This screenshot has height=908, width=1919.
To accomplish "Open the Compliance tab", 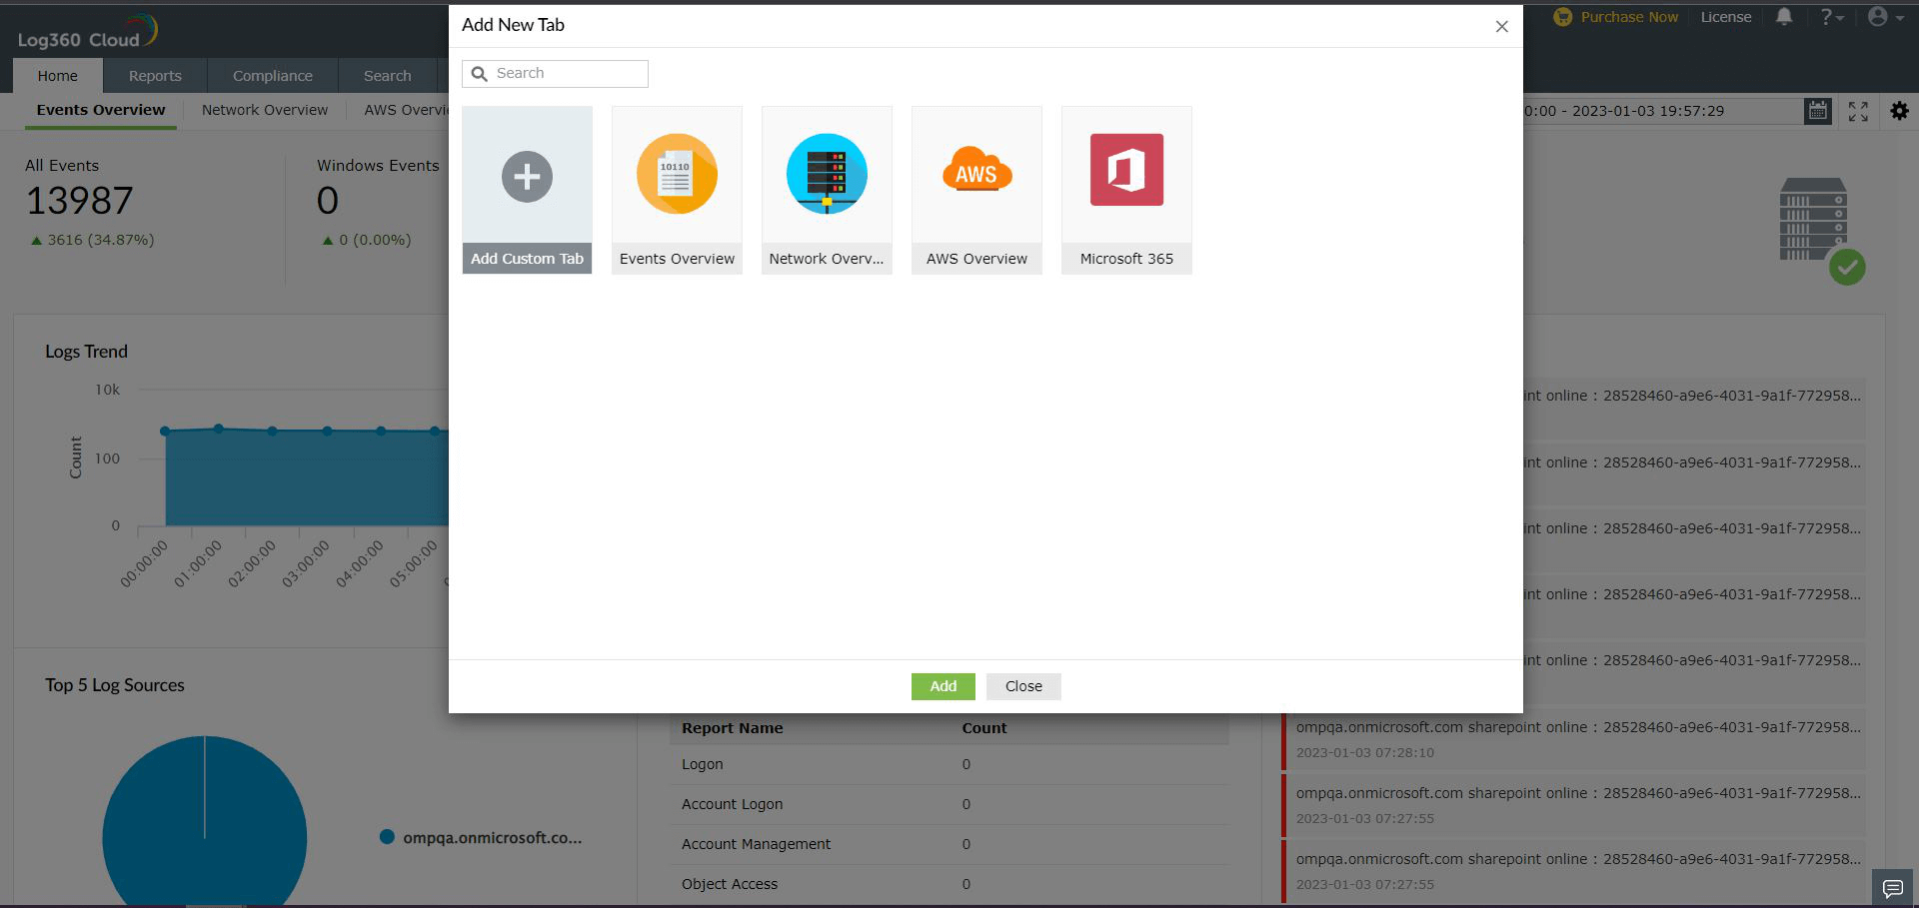I will coord(273,76).
